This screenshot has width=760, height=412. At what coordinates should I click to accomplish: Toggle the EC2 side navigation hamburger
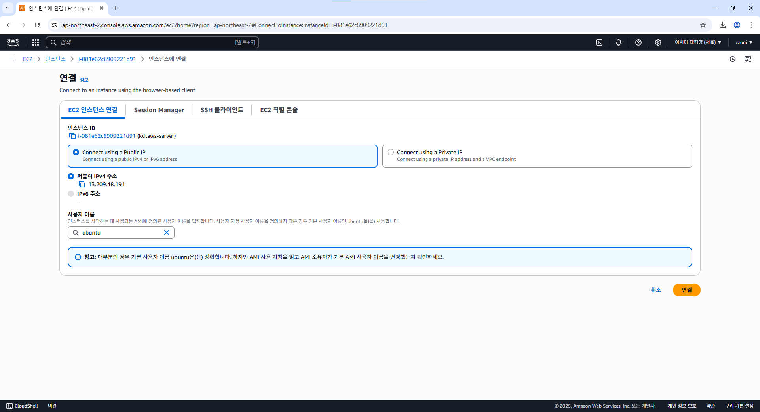pos(12,59)
